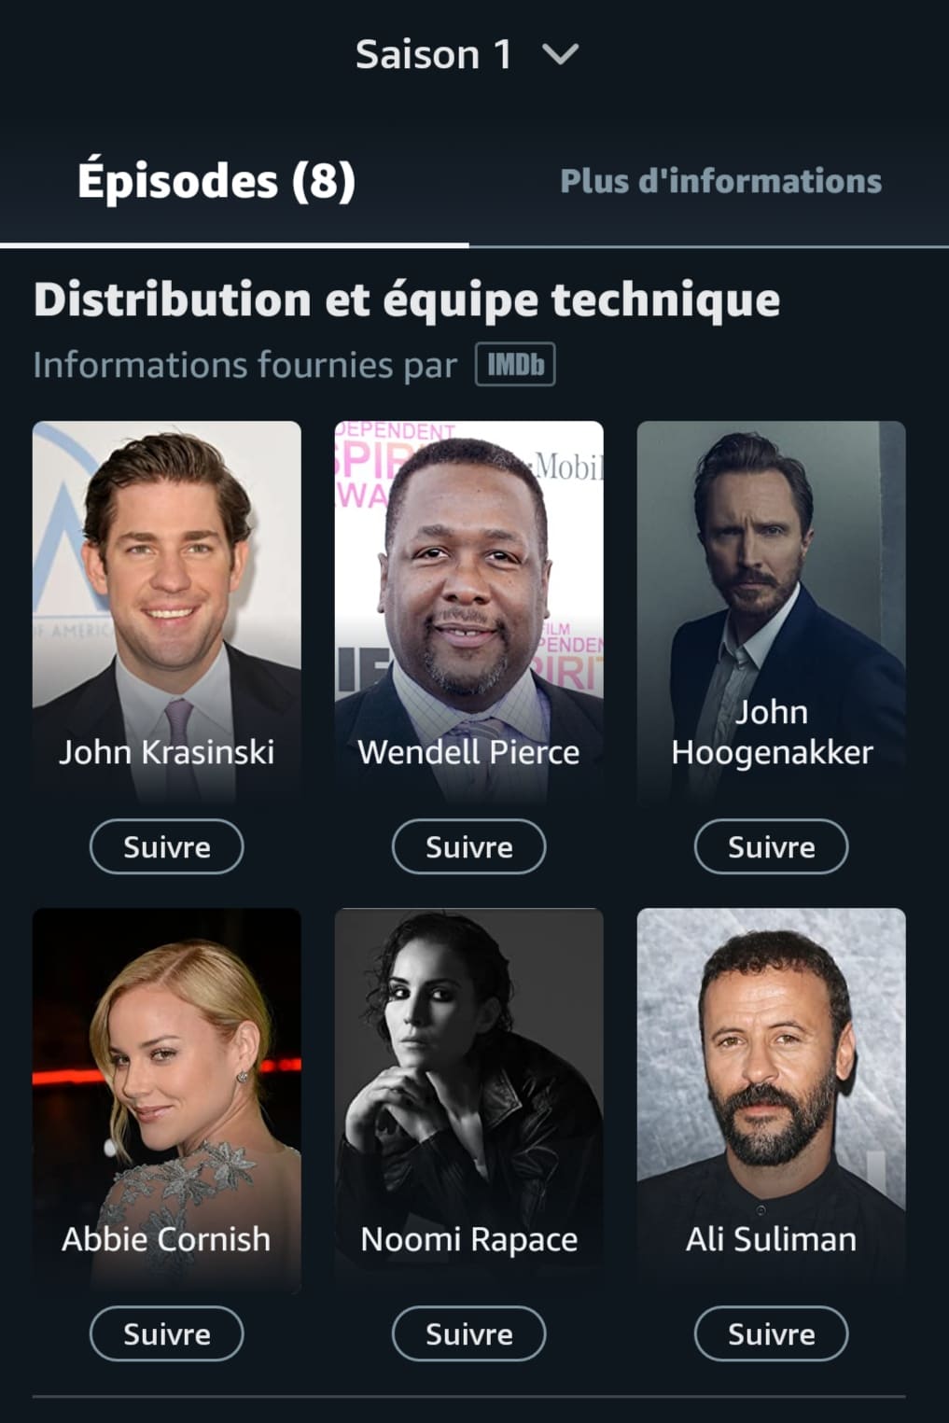Tap Suivre below Ali Suliman
Screen dimensions: 949x1423
coord(772,1333)
